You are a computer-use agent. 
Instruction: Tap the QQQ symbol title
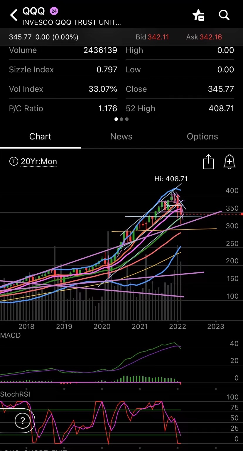34,11
